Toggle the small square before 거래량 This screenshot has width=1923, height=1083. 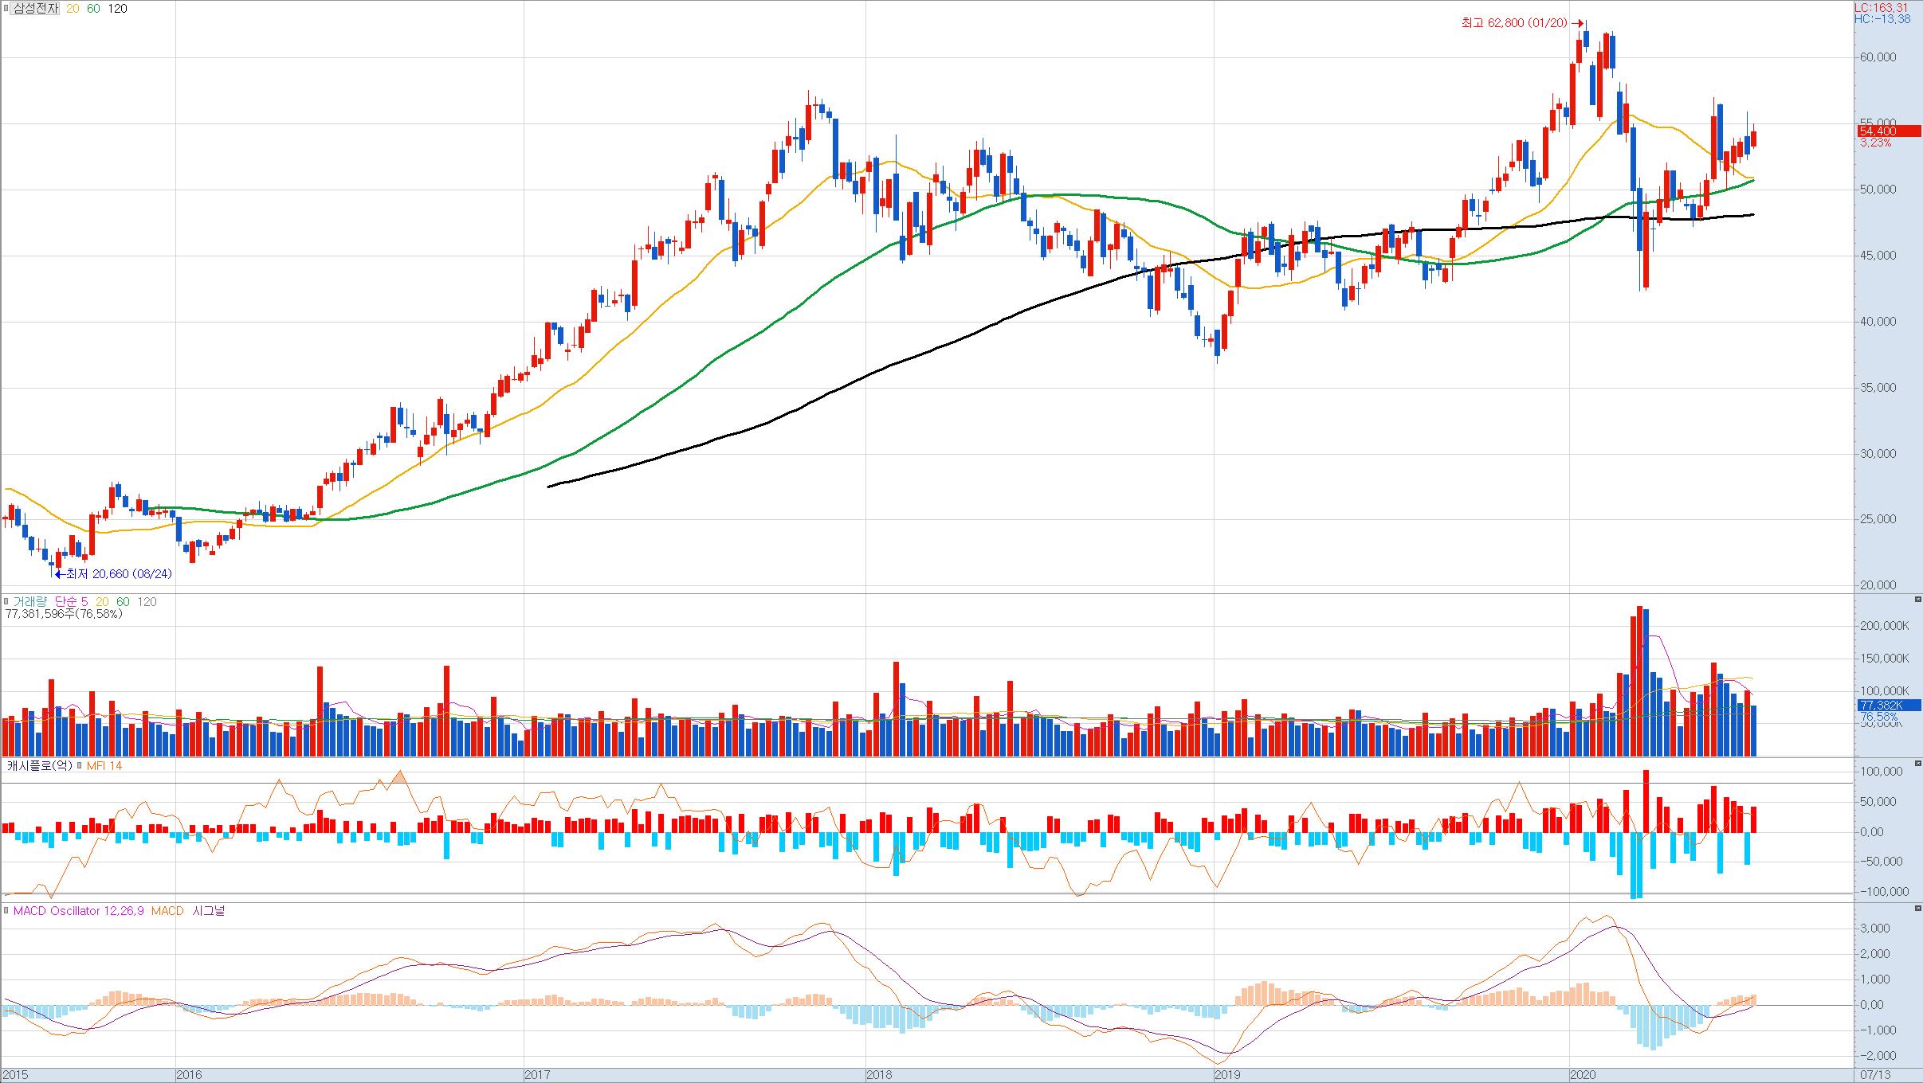pyautogui.click(x=6, y=602)
